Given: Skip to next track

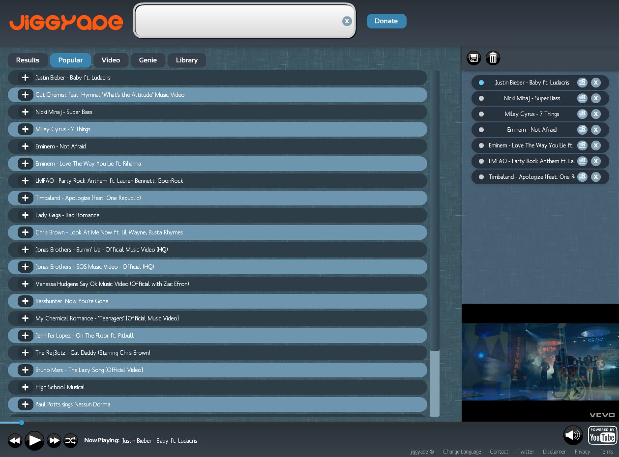Looking at the screenshot, I should (54, 441).
